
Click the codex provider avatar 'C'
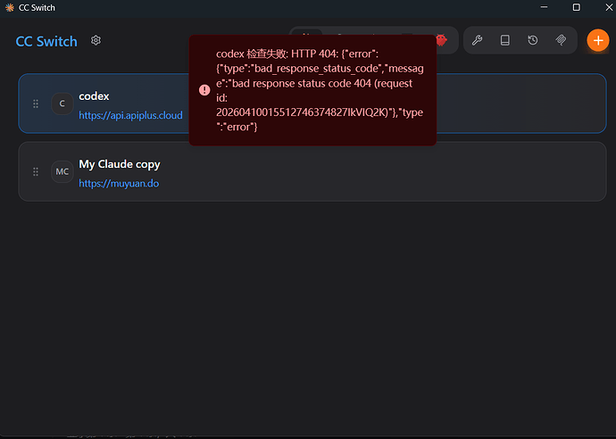pyautogui.click(x=62, y=104)
